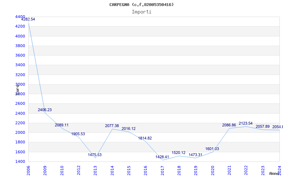
Task: Click the x-axis year 2016
Action: 145,171
